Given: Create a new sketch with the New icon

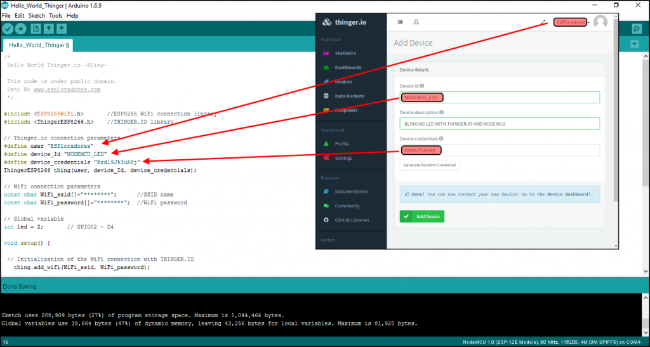Looking at the screenshot, I should 36,29.
